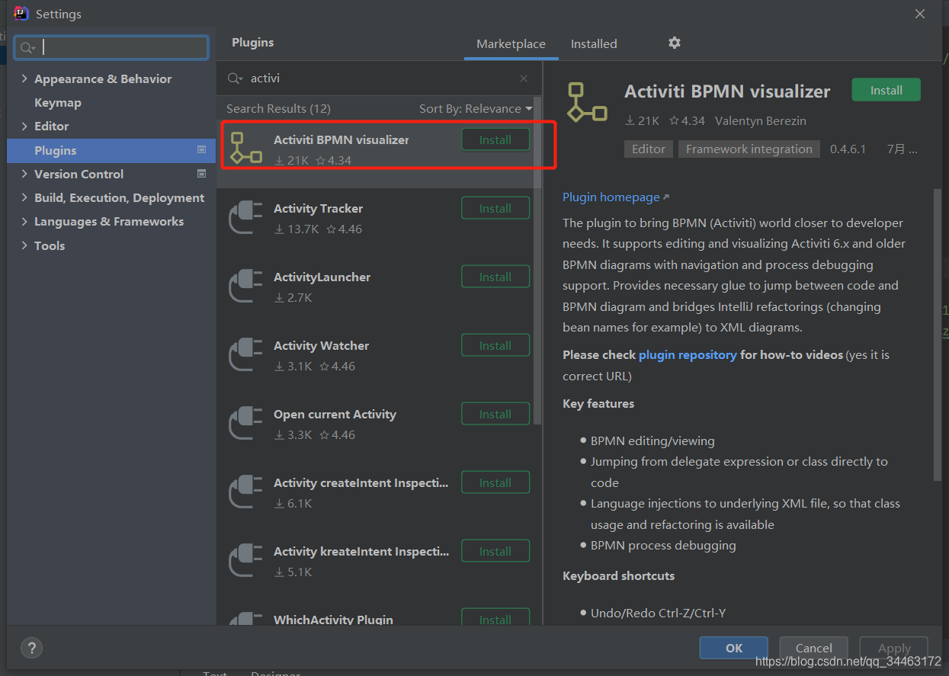Install the Activity createIntent Inspection plugin

[x=495, y=482]
